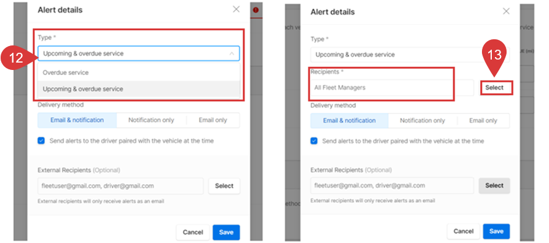
Task: Click Cancel in the right dialog
Action: pos(463,231)
